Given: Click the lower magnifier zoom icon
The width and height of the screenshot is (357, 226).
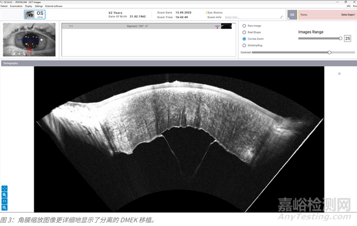Looking at the screenshot, I should pos(4,208).
